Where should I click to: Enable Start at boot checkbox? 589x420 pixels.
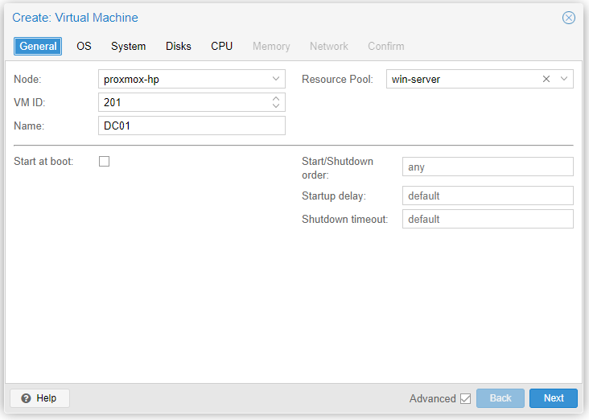[104, 161]
